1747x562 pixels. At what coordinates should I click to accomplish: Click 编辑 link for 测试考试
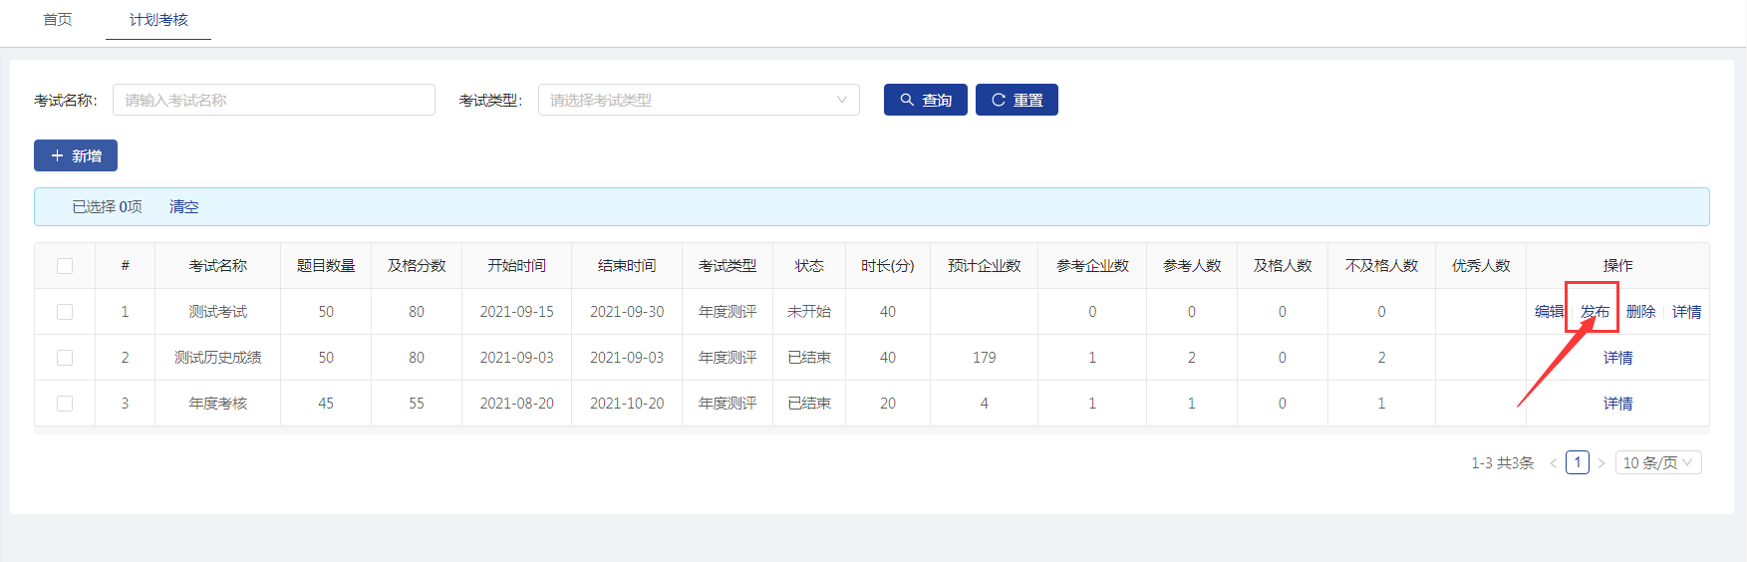pyautogui.click(x=1549, y=312)
